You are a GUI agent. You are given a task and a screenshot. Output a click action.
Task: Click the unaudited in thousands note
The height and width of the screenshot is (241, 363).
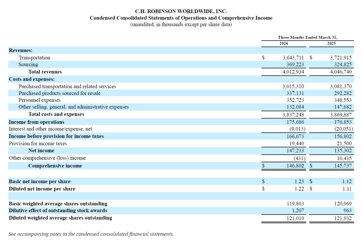pyautogui.click(x=181, y=24)
